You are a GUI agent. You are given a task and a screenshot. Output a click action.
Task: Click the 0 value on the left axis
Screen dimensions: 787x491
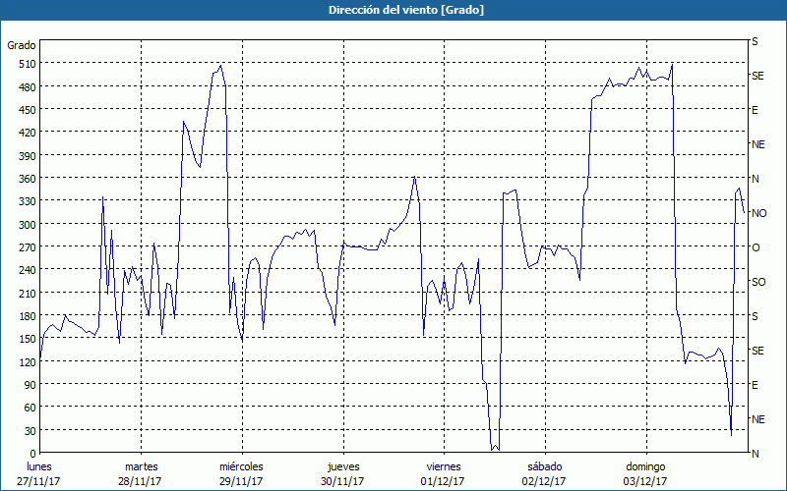click(32, 454)
